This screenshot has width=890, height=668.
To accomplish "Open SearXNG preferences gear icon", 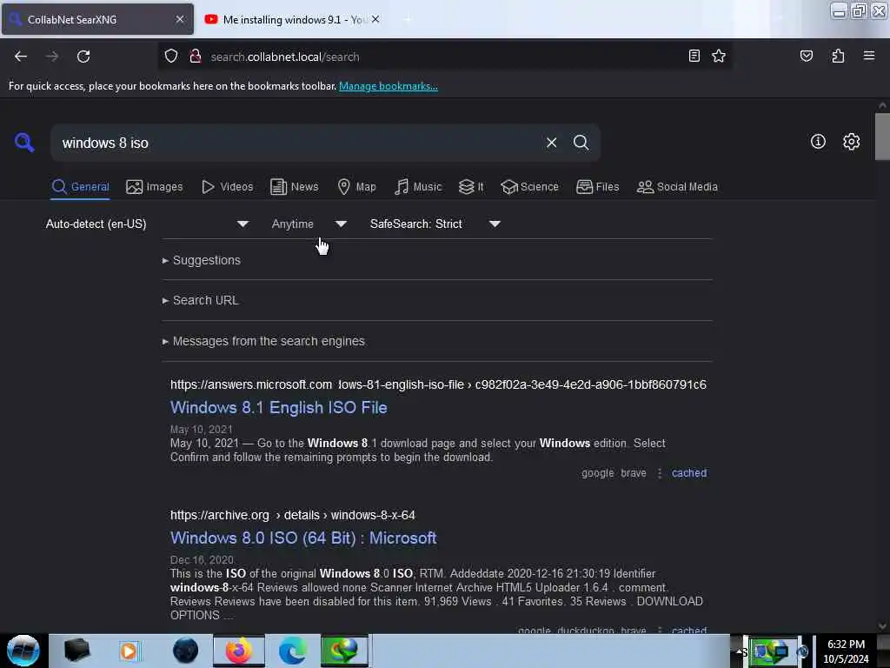I will (x=851, y=142).
